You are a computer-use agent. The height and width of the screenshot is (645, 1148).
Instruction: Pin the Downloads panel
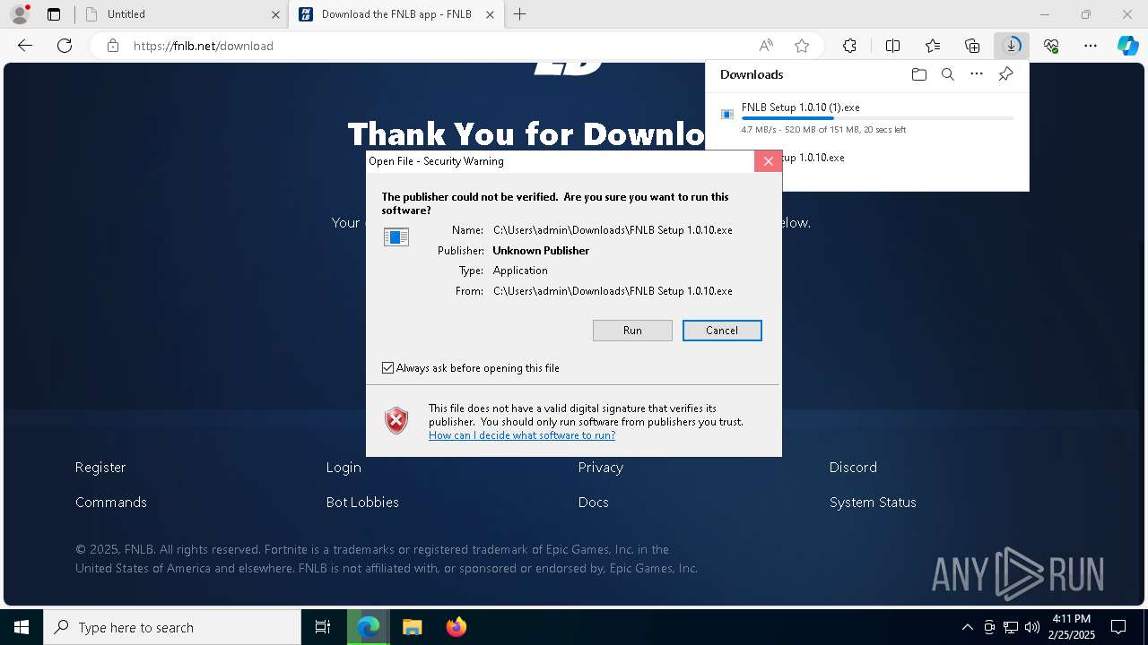pyautogui.click(x=1005, y=74)
